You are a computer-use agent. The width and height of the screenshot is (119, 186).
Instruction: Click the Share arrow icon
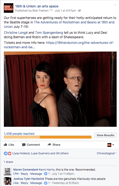[x=49, y=145]
